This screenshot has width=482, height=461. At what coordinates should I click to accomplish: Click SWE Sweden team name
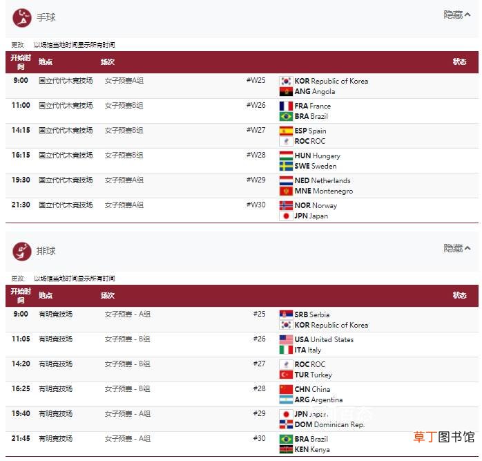click(x=316, y=166)
